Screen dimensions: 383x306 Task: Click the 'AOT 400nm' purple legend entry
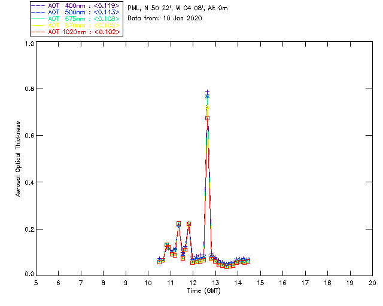[75, 5]
